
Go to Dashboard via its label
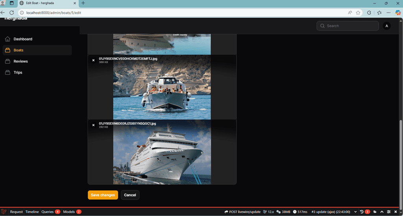23,39
